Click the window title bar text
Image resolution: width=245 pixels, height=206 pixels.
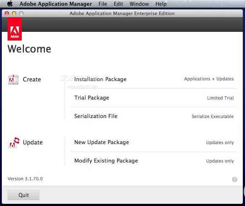point(122,14)
